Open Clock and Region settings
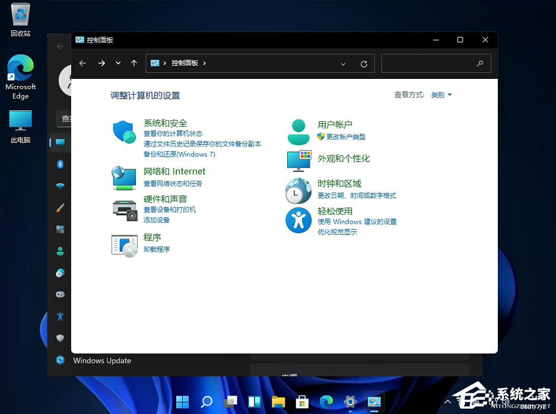This screenshot has height=414, width=556. (x=339, y=183)
